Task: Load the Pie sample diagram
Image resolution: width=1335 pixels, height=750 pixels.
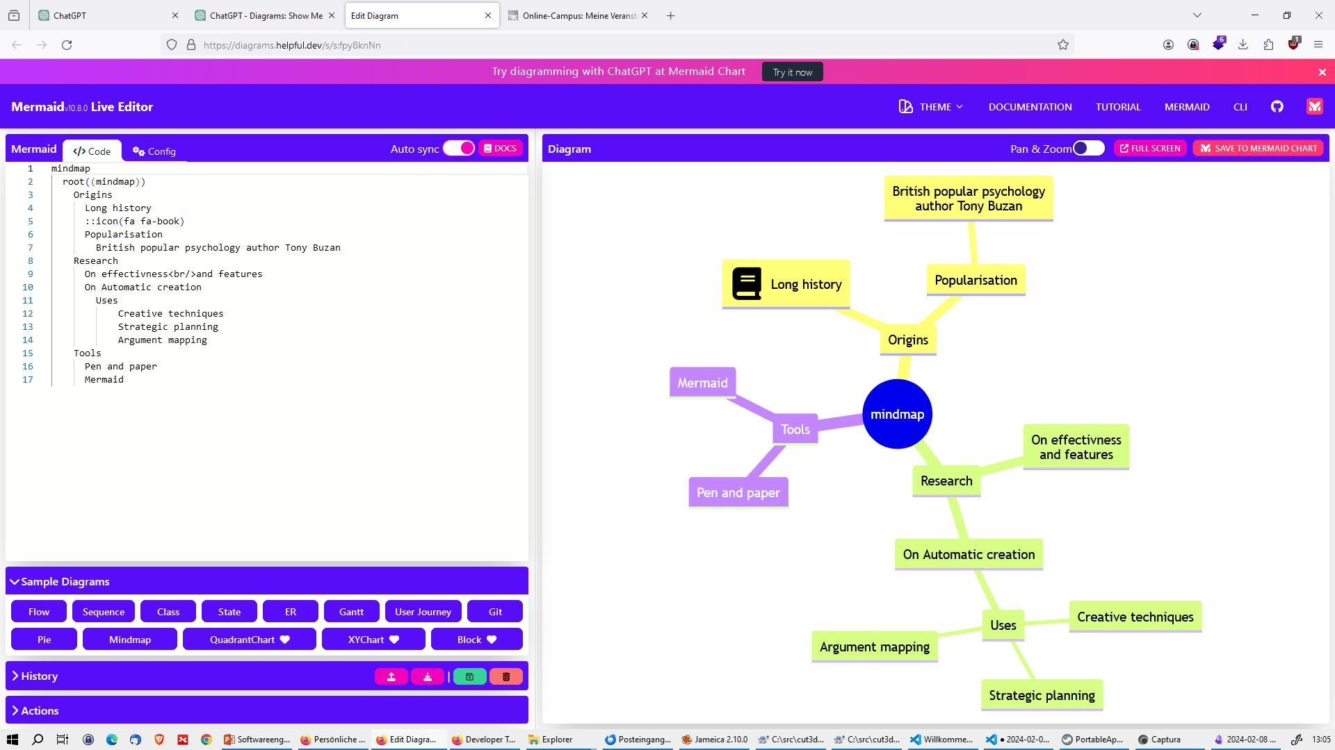Action: pyautogui.click(x=44, y=640)
